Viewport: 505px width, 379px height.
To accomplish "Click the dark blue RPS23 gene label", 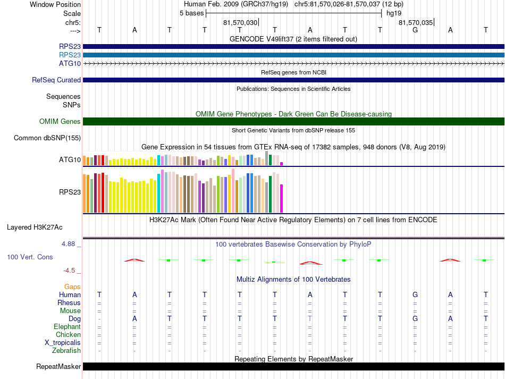I will [x=70, y=46].
